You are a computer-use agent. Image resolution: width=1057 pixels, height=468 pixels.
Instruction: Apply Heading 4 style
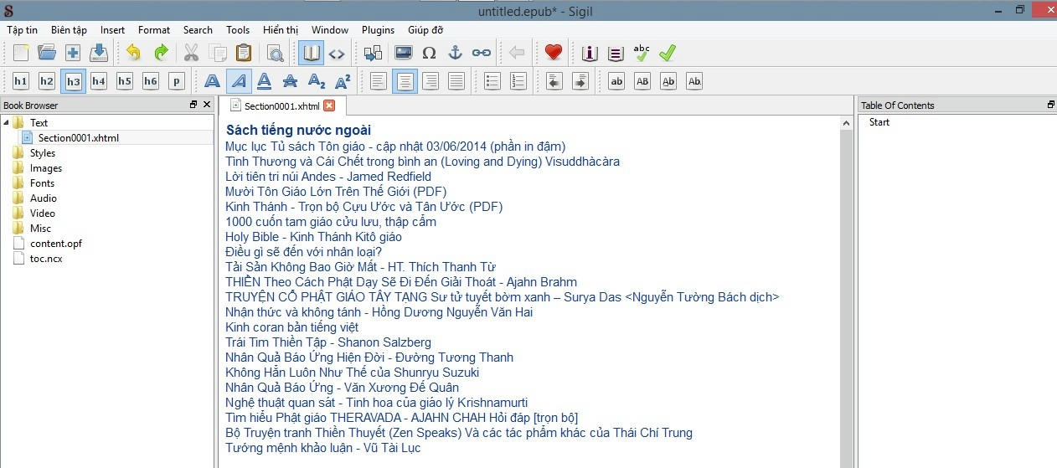(99, 81)
